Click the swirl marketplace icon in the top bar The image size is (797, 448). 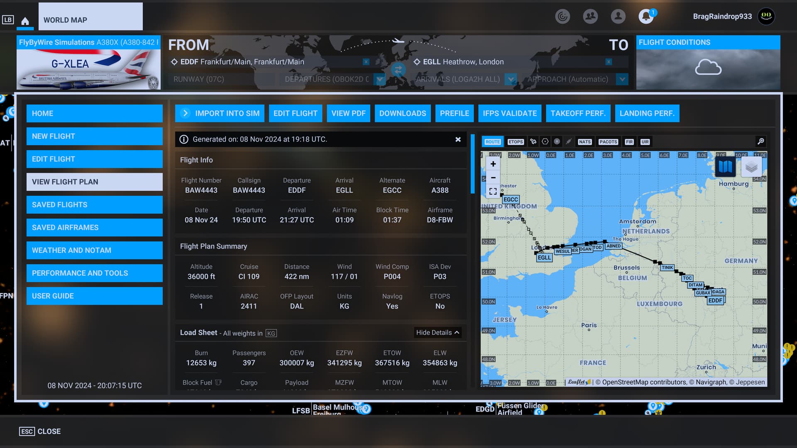click(562, 16)
